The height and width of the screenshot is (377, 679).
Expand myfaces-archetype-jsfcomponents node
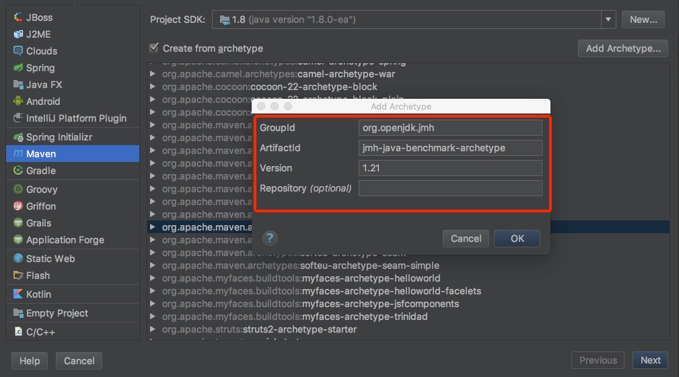(x=153, y=304)
